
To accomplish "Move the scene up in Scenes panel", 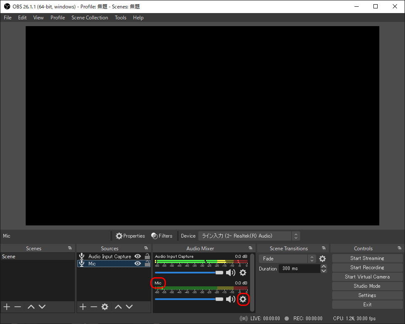I will (x=31, y=307).
